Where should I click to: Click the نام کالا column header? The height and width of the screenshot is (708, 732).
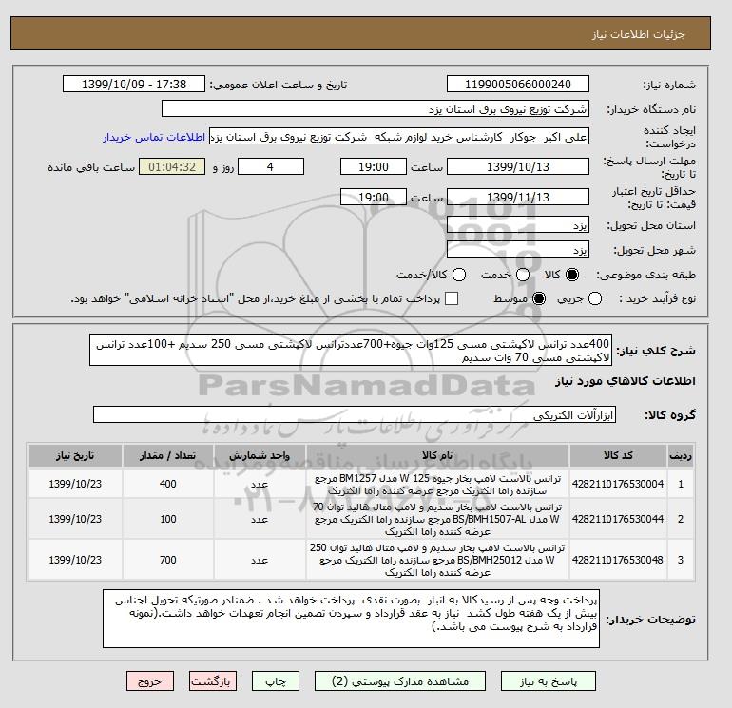click(437, 455)
